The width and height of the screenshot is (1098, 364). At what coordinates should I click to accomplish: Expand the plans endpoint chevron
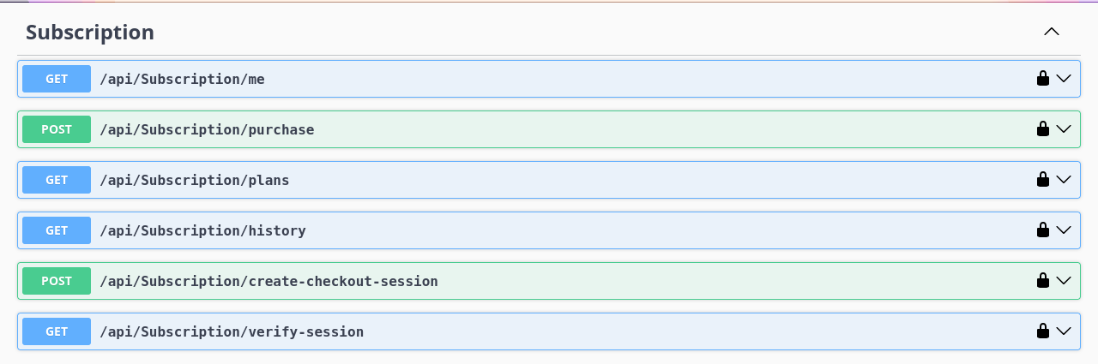point(1064,180)
